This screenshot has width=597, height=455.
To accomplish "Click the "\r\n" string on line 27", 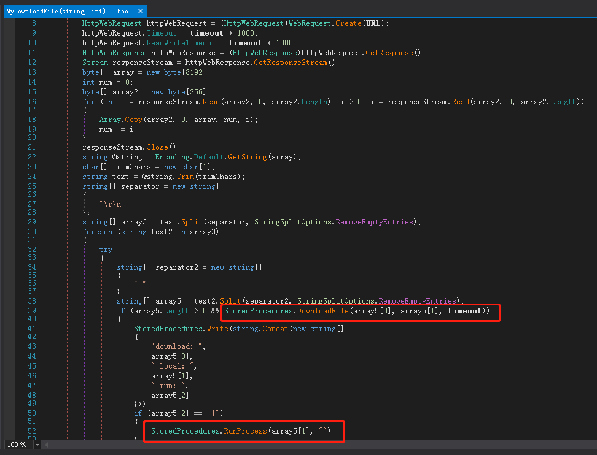I will (112, 204).
